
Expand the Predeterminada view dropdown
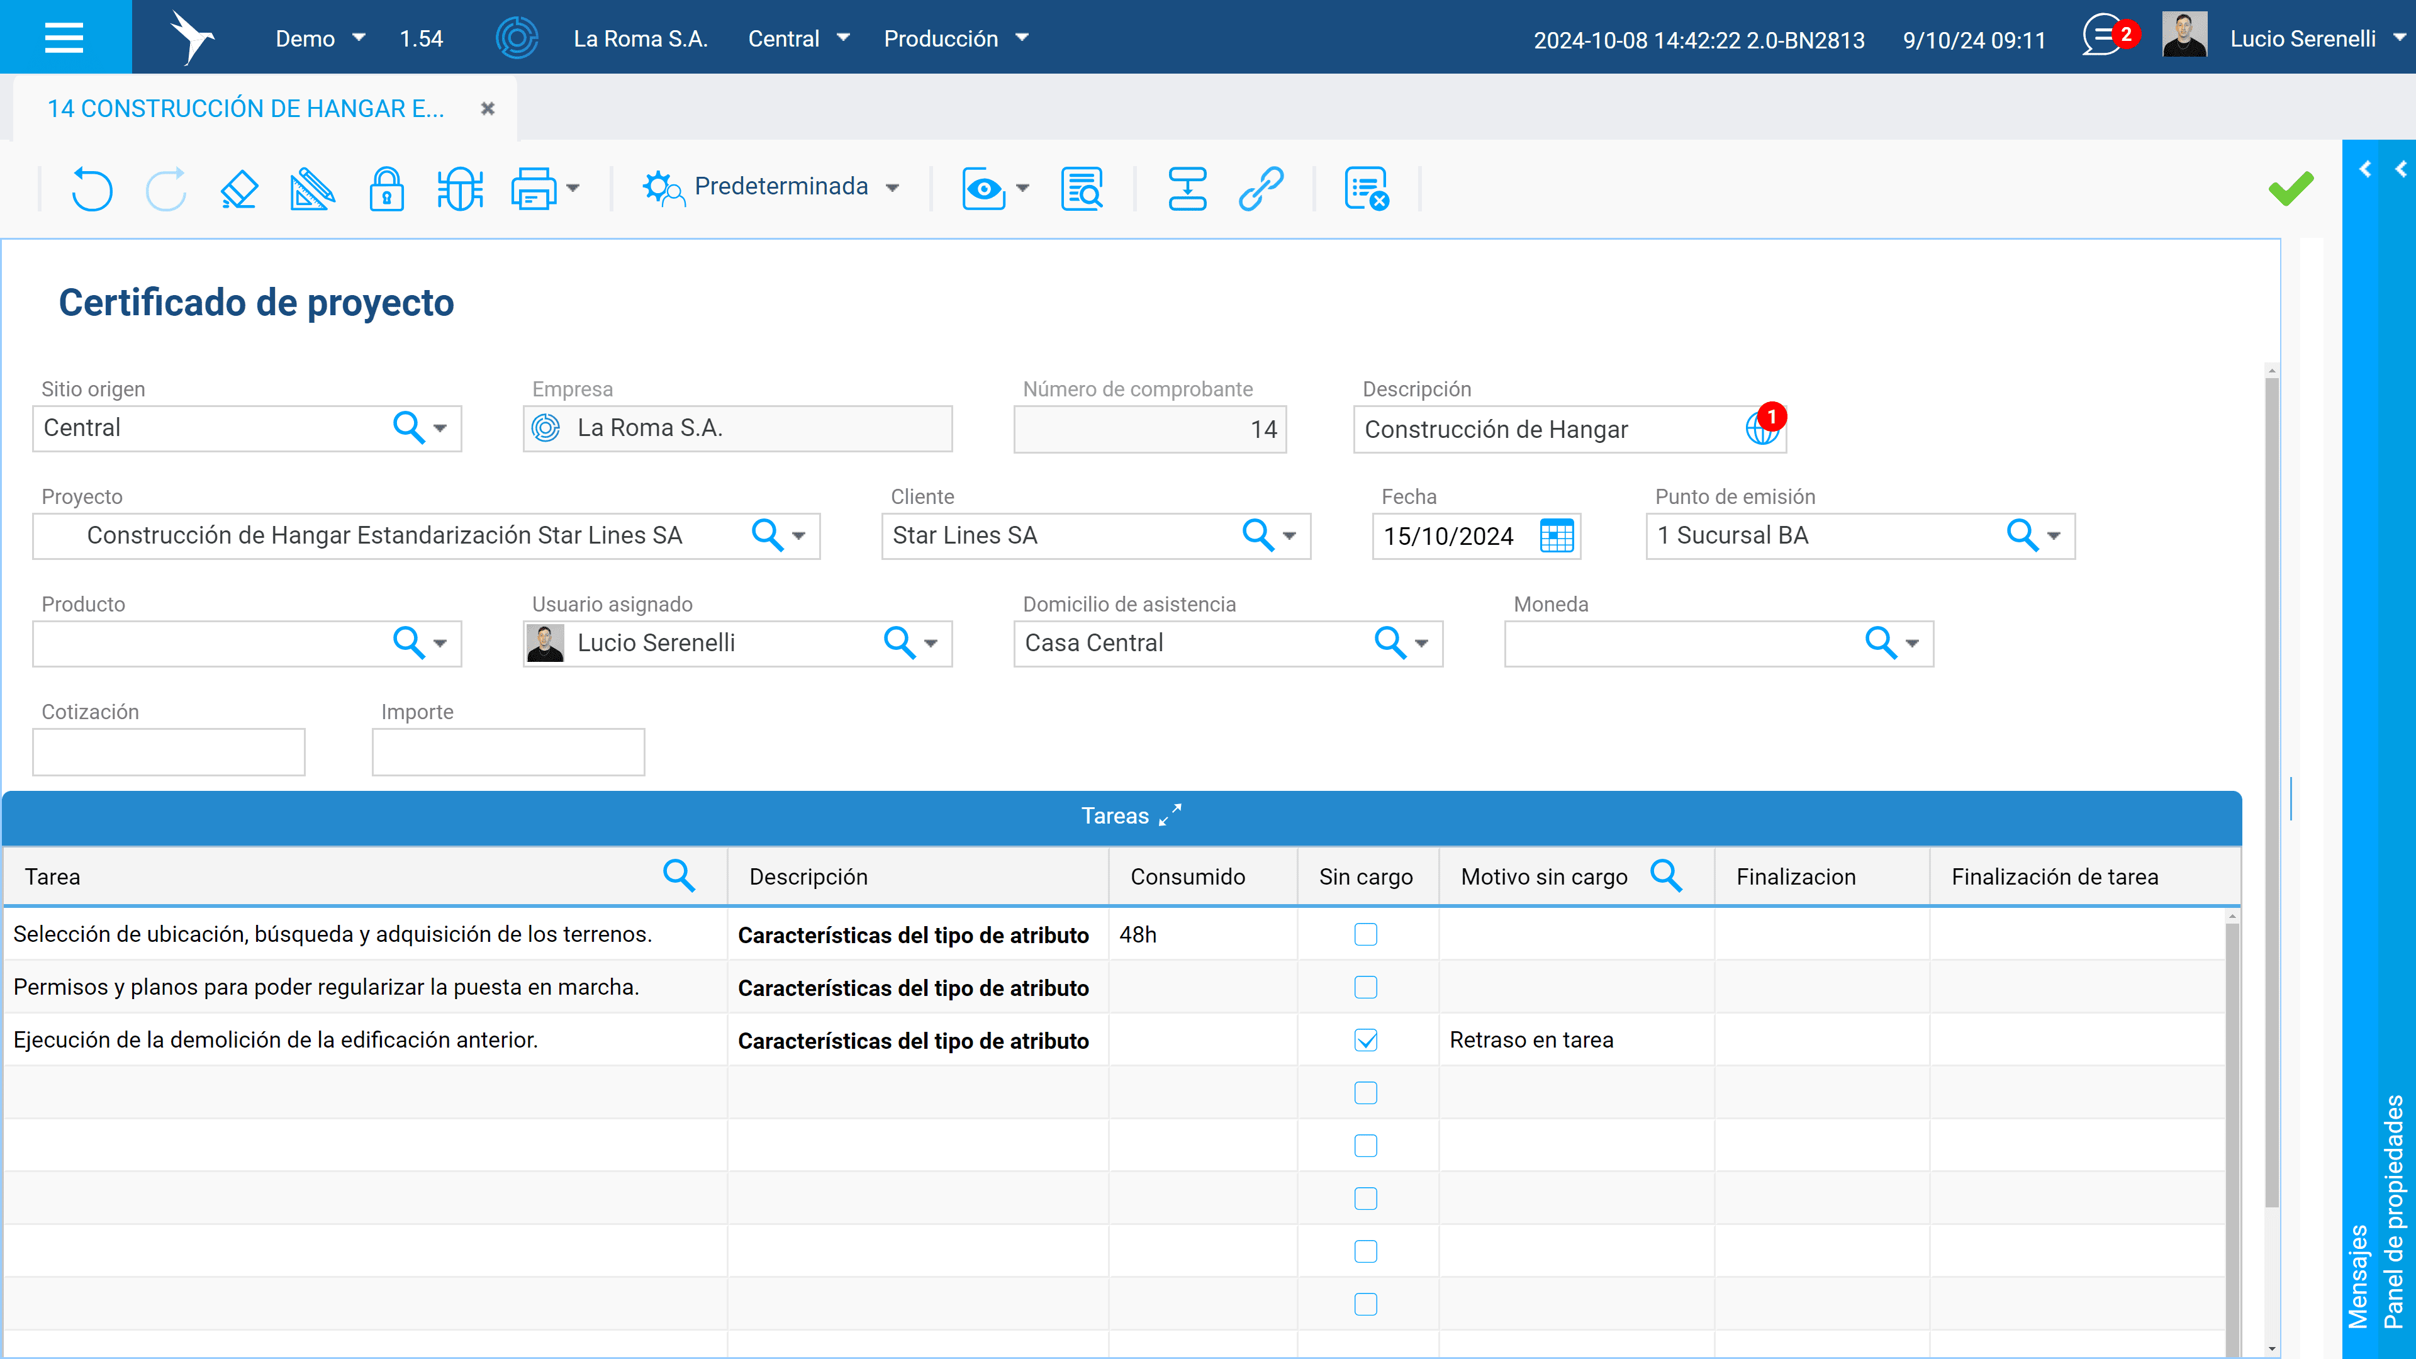point(893,187)
